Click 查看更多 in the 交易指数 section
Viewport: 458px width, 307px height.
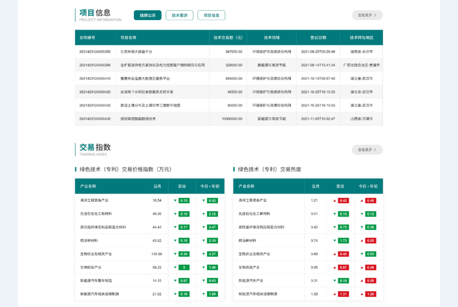click(x=367, y=150)
